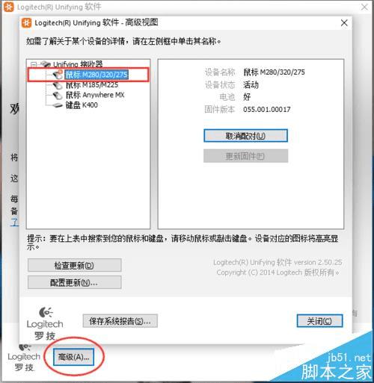This screenshot has width=374, height=383.
Task: Click the mouse icon beside 鼠标 Anywhere MX
Action: click(x=58, y=96)
